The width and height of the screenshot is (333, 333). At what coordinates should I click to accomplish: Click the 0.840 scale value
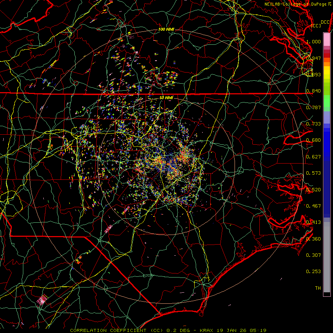coord(313,91)
